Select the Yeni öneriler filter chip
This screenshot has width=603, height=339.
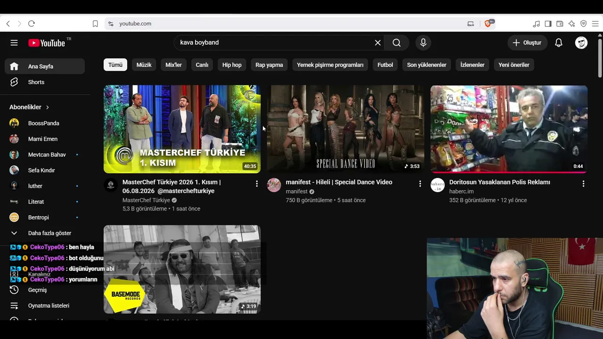(x=514, y=65)
